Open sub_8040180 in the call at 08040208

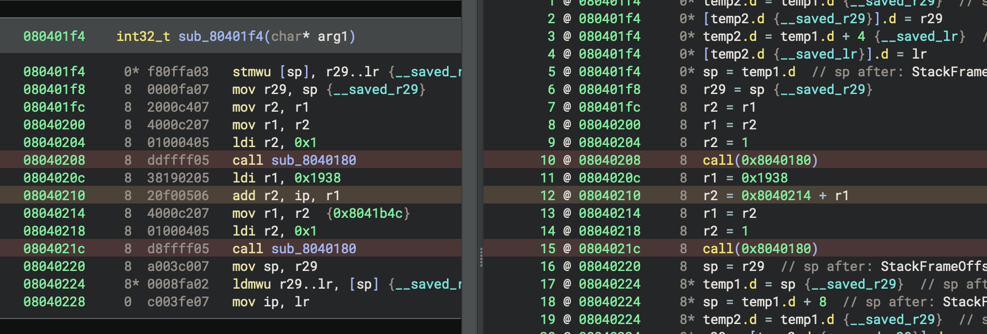click(314, 160)
